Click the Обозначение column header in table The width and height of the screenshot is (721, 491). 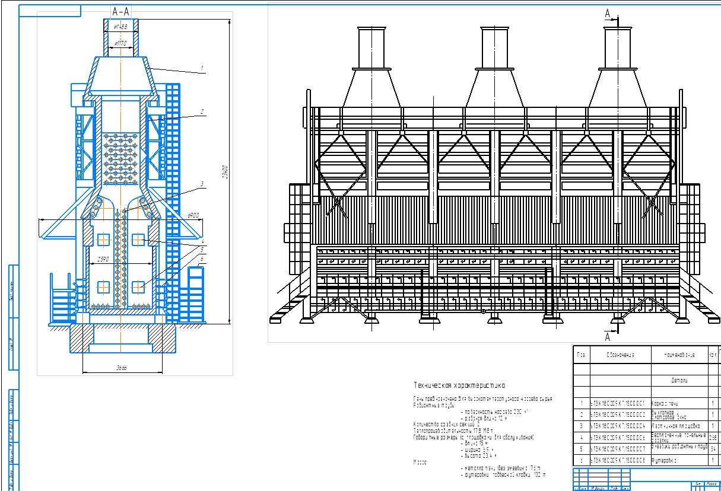(x=620, y=355)
